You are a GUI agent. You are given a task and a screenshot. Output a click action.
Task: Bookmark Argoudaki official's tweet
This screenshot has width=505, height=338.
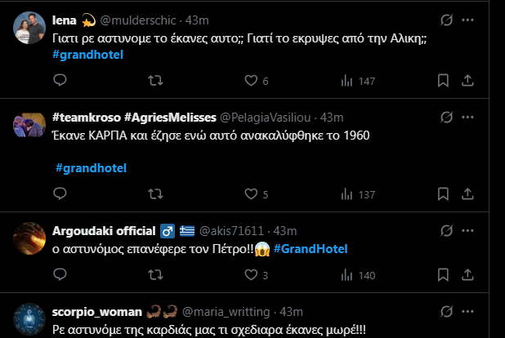(442, 275)
